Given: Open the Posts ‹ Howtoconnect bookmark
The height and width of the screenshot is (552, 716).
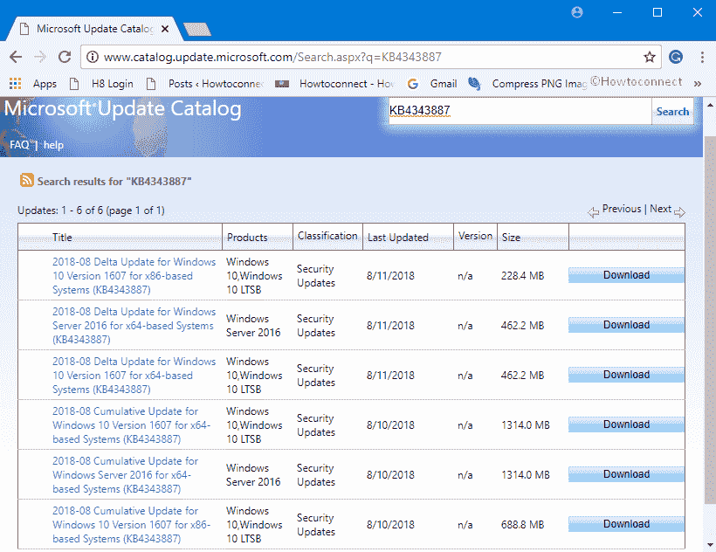Looking at the screenshot, I should [x=204, y=84].
